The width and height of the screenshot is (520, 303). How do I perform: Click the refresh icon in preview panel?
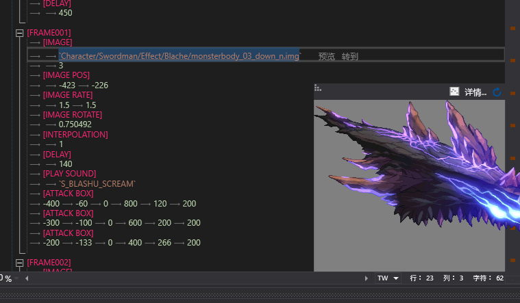[x=497, y=92]
